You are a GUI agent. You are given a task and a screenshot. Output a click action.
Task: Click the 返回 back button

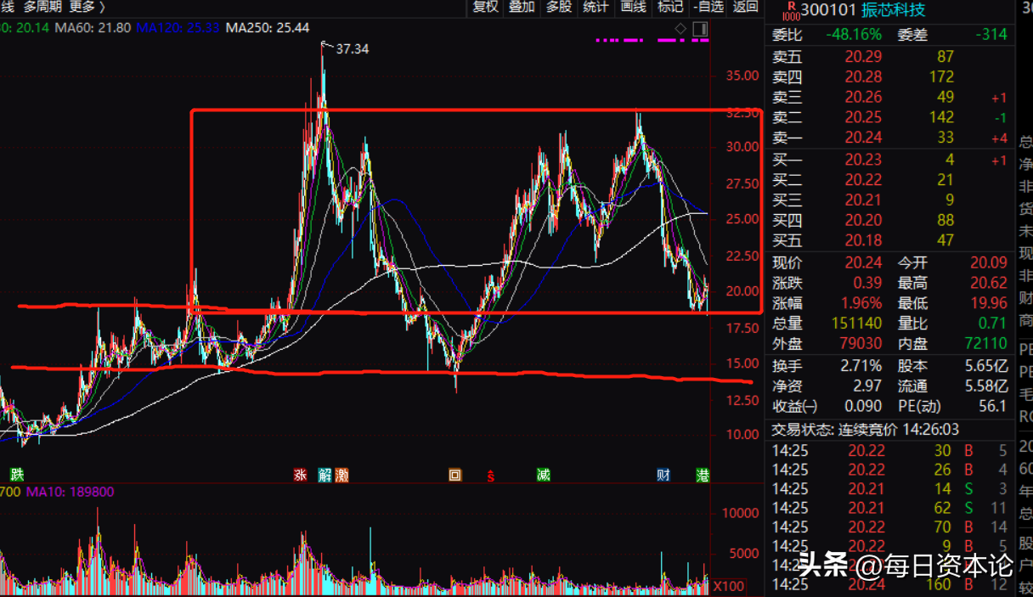pyautogui.click(x=745, y=8)
